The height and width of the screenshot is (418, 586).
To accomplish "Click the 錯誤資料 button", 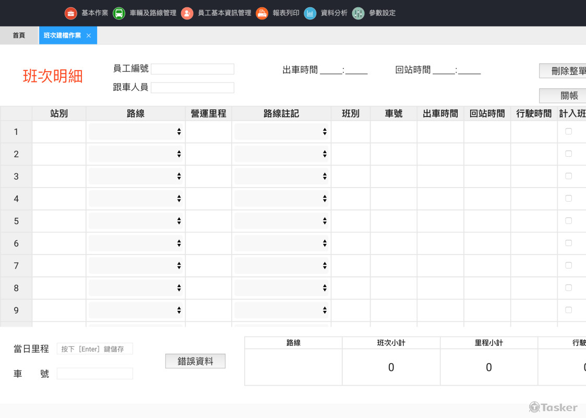I will point(195,361).
